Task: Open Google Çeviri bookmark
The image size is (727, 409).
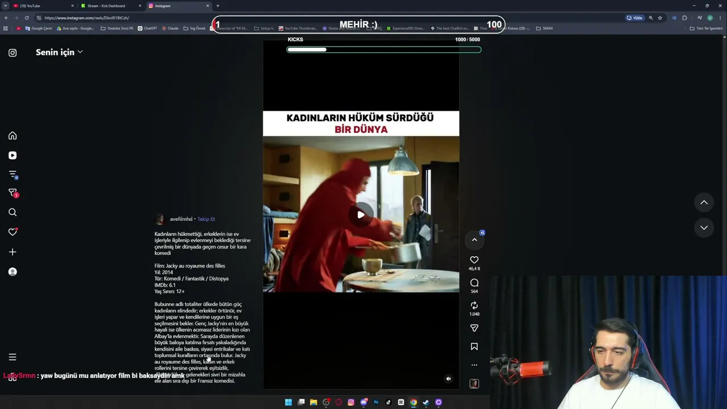Action: click(x=39, y=28)
